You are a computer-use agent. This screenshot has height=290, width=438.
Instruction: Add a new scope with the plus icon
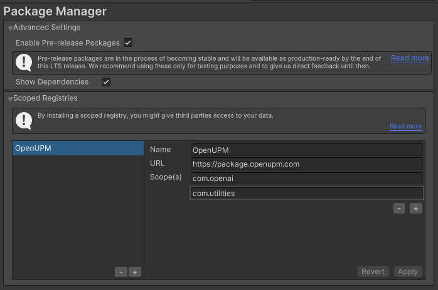click(415, 209)
